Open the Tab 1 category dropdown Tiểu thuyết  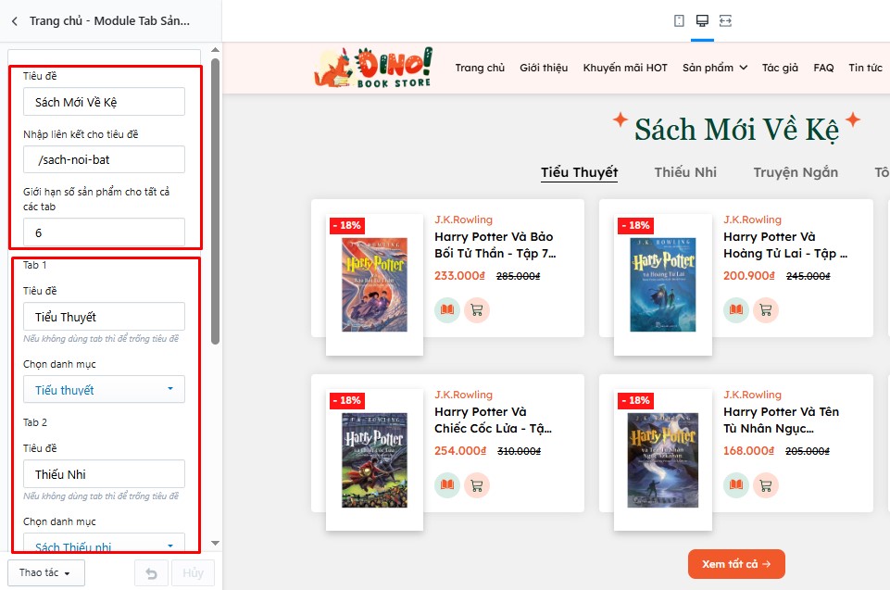point(104,390)
